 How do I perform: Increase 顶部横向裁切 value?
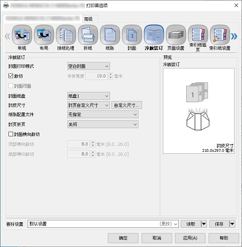pyautogui.click(x=93, y=142)
